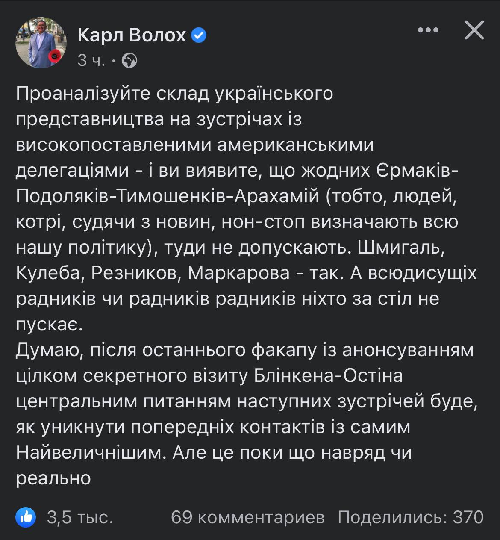The width and height of the screenshot is (500, 540).
Task: Show who shared via 'Поделились: 370'
Action: [410, 517]
